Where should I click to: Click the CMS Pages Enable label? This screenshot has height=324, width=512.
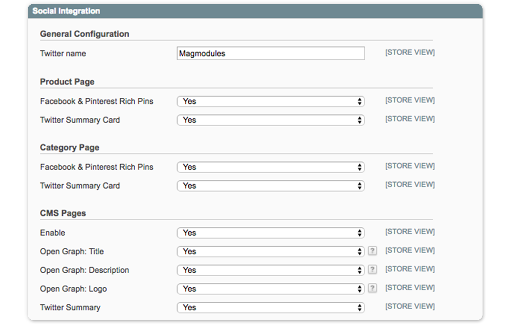pyautogui.click(x=52, y=233)
